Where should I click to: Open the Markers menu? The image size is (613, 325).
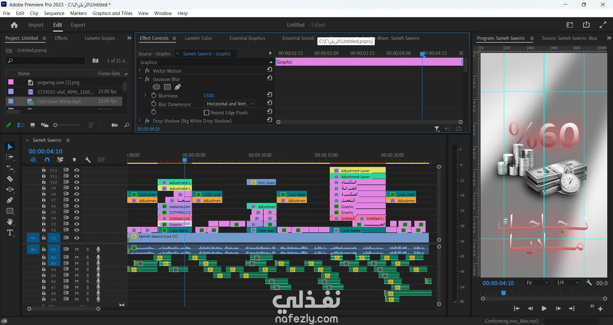point(79,13)
